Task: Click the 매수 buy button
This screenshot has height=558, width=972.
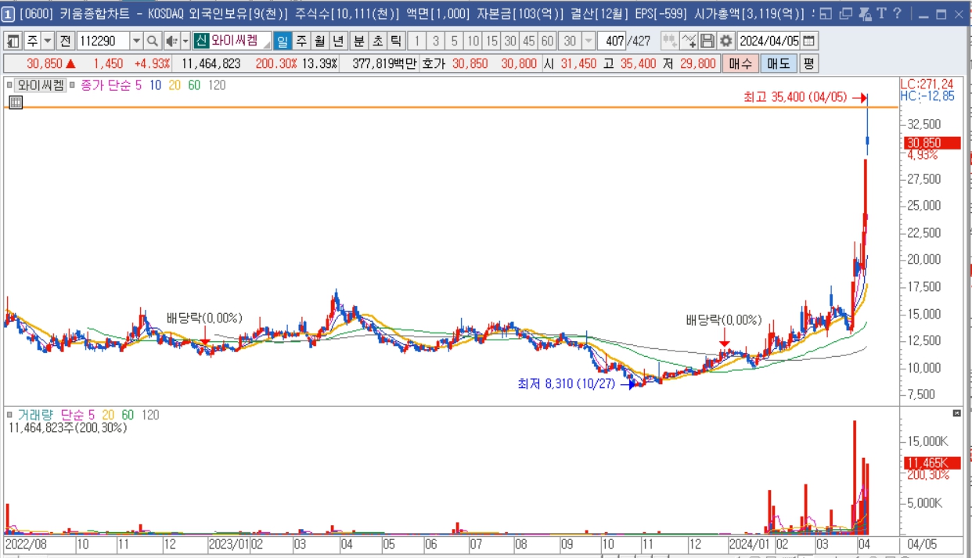Action: pos(740,63)
